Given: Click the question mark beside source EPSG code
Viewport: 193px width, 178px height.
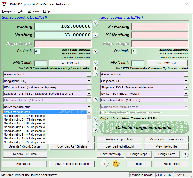Looking at the screenshot, I should click(x=95, y=63).
